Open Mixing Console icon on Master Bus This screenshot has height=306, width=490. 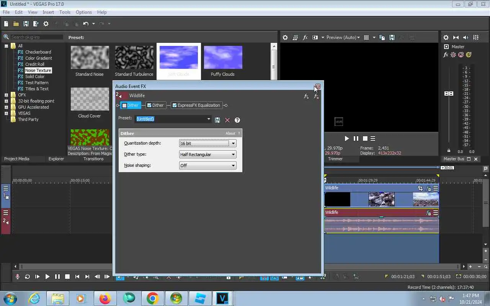[x=476, y=37]
